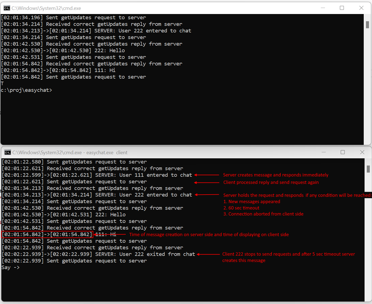This screenshot has height=304, width=372.
Task: Click '[02:02:22.939] Sent getUpdates request' in client window
Action: click(x=74, y=261)
